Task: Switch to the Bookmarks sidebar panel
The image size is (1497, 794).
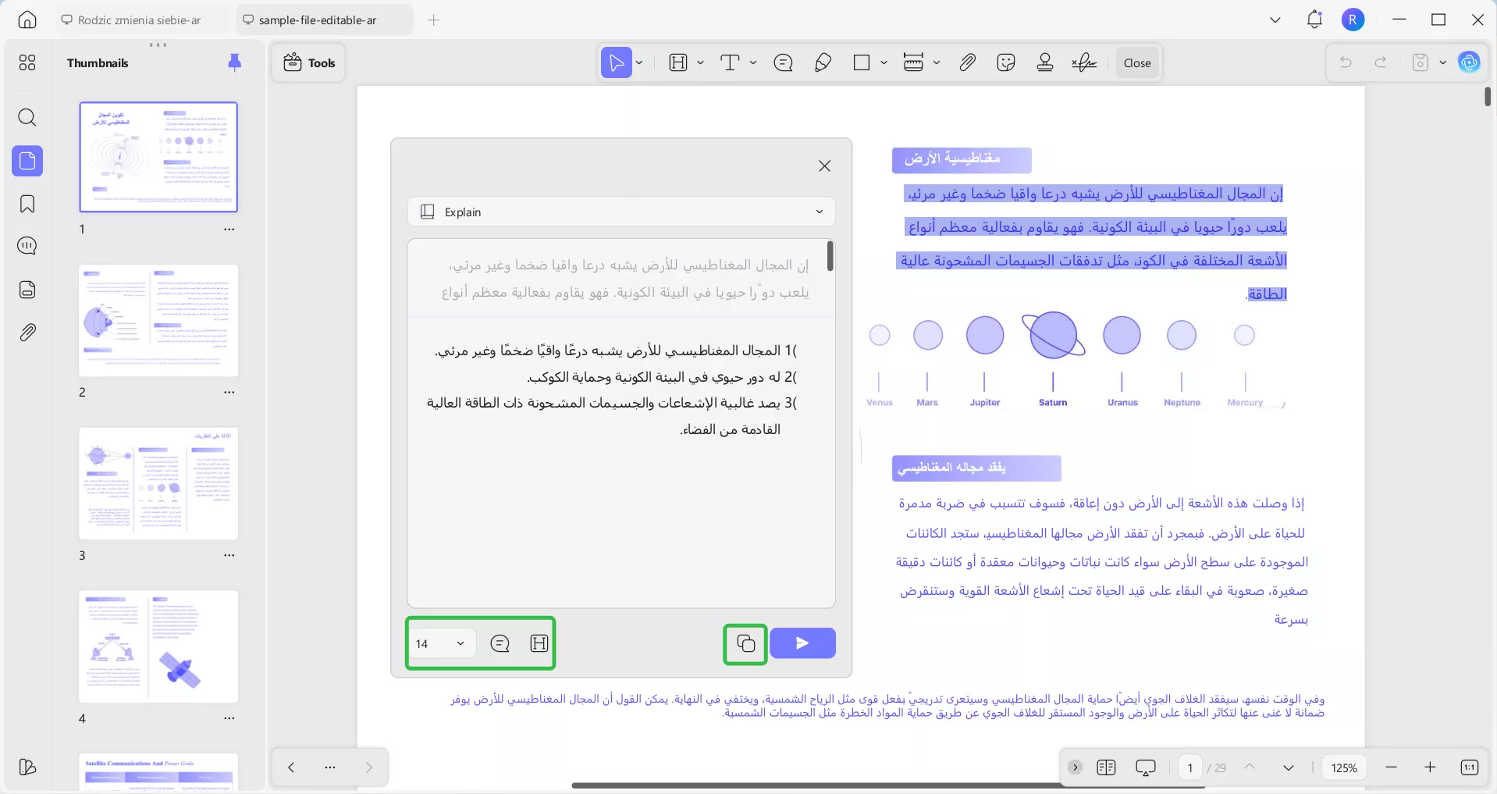Action: (x=27, y=205)
